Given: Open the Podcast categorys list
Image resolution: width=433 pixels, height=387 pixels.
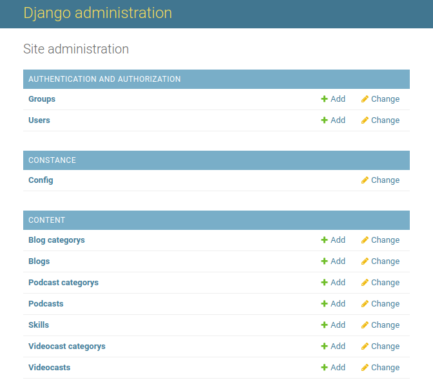Looking at the screenshot, I should 64,283.
